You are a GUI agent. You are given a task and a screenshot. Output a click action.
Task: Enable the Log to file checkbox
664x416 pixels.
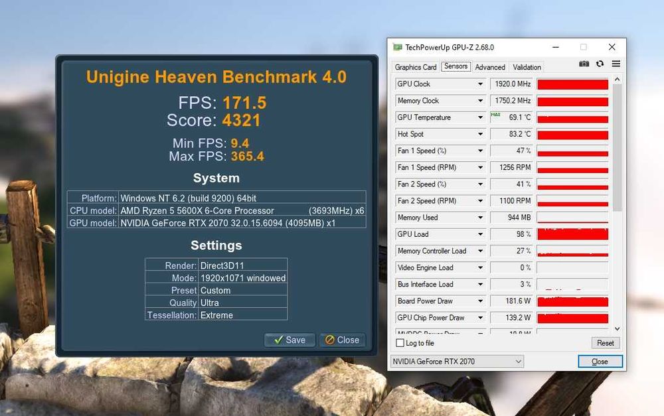click(x=400, y=343)
